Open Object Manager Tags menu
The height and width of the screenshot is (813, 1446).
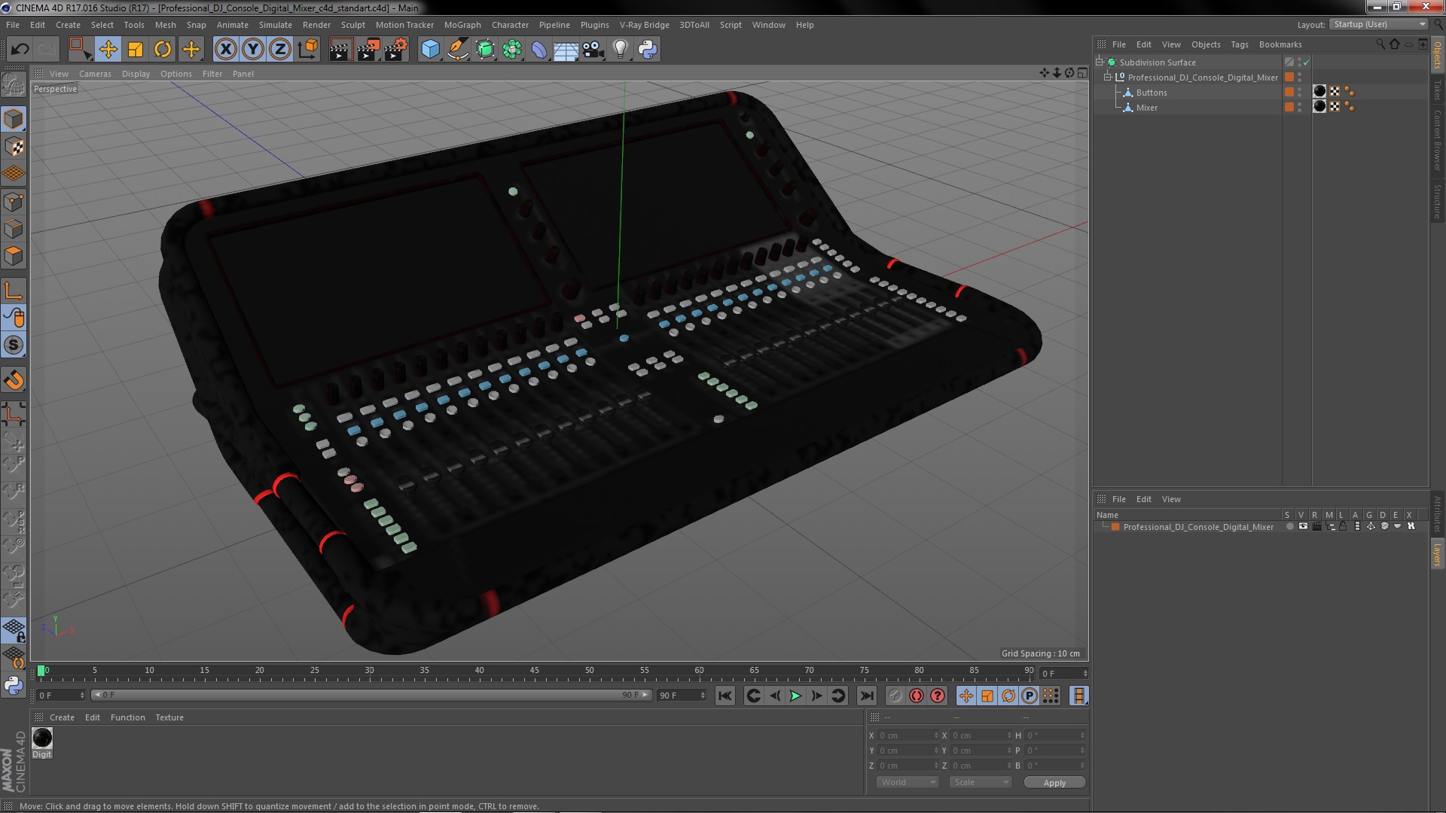click(x=1240, y=44)
